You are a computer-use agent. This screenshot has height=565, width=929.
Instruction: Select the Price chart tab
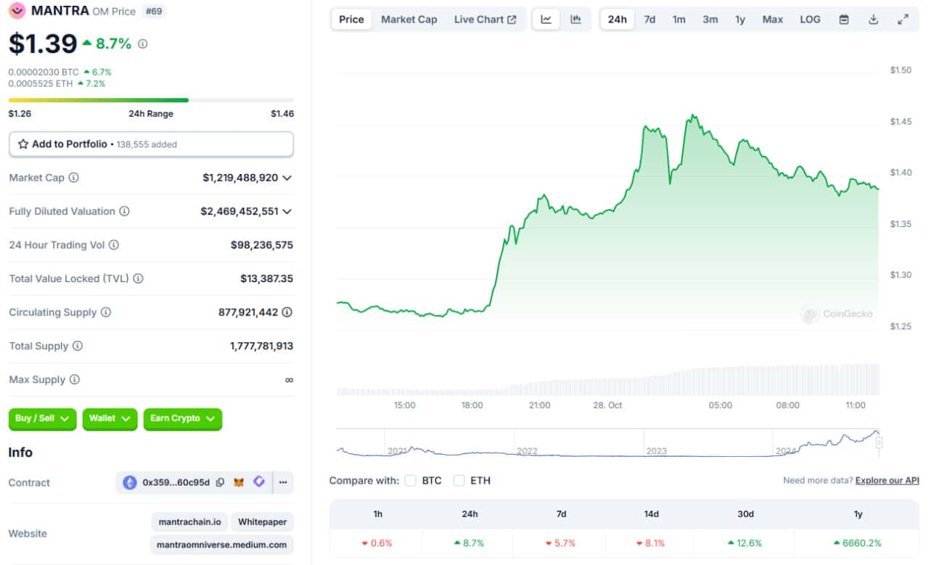point(351,20)
